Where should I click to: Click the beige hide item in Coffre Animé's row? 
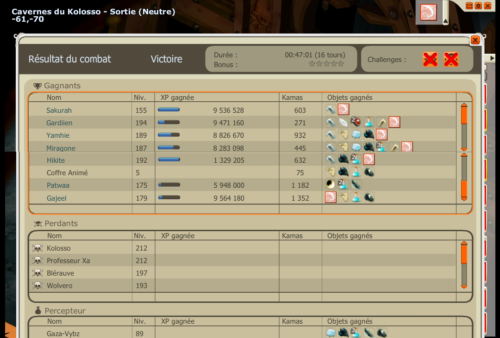[x=331, y=172]
